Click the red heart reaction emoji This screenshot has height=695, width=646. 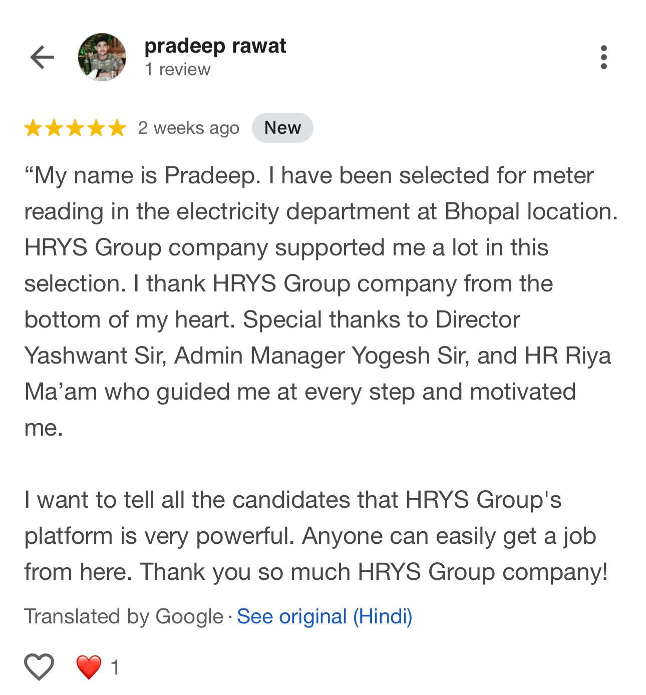coord(89,667)
